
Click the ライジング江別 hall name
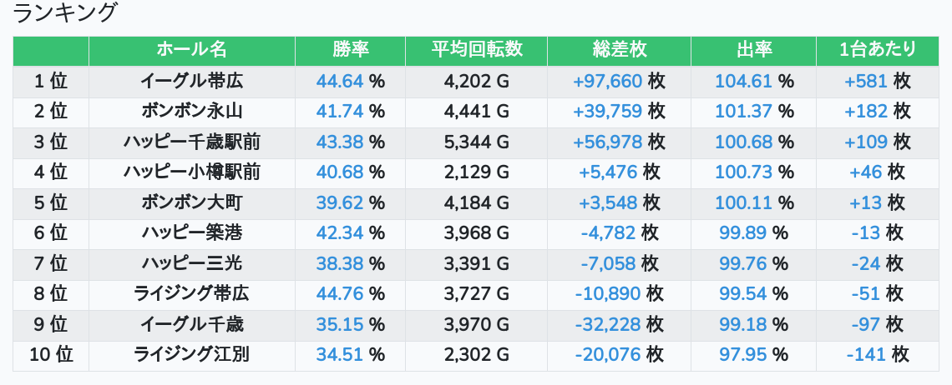192,355
